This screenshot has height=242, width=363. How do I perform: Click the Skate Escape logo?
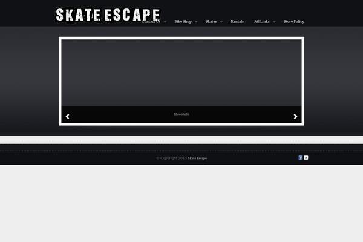click(108, 15)
